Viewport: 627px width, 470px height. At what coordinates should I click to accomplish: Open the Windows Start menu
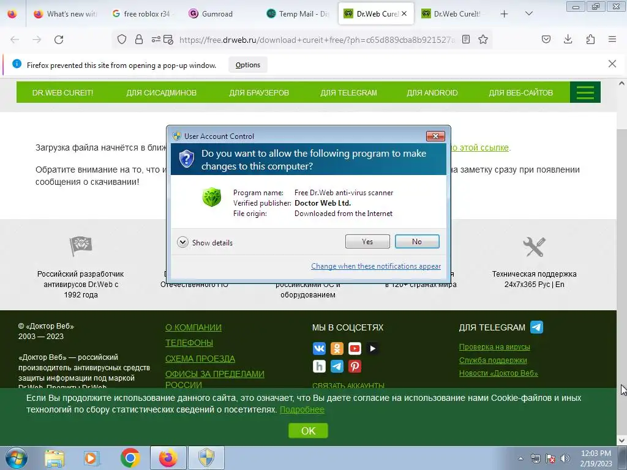coord(16,458)
